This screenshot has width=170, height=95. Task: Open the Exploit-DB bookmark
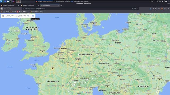(x=5, y=12)
